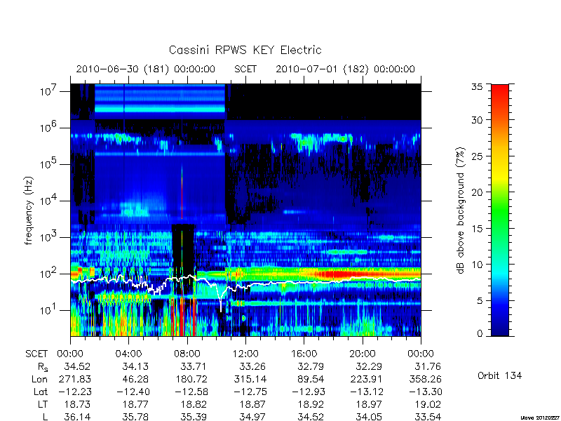Click the 10^2 frequency tick label
Viewport: 561px width, 421px height.
(x=49, y=274)
